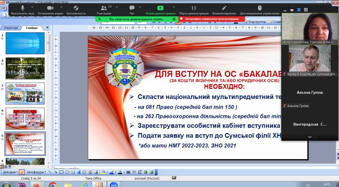
Task: Insert a Text Box
Action: 73,172
